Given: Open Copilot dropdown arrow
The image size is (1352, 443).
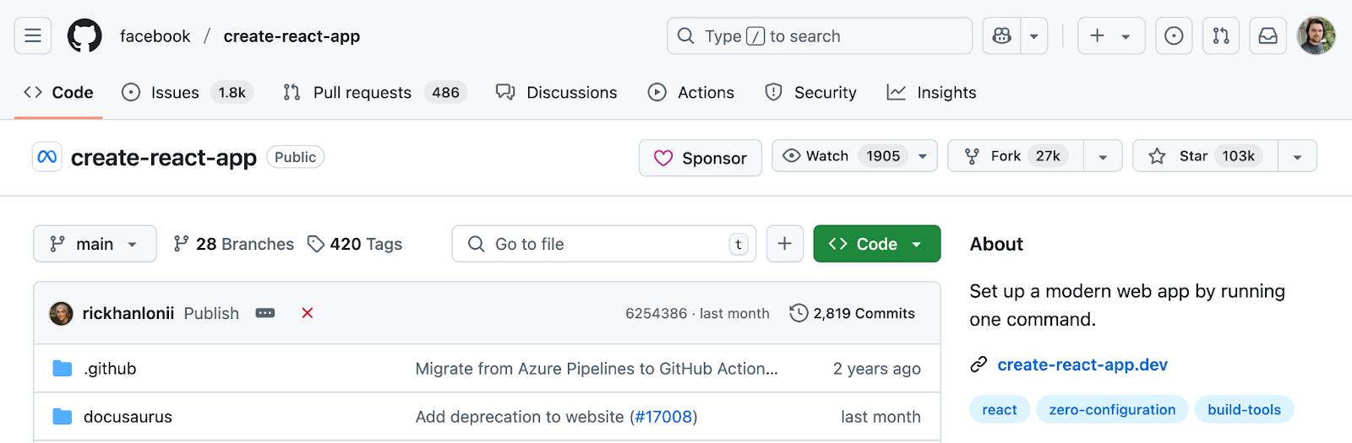Looking at the screenshot, I should click(x=1034, y=35).
